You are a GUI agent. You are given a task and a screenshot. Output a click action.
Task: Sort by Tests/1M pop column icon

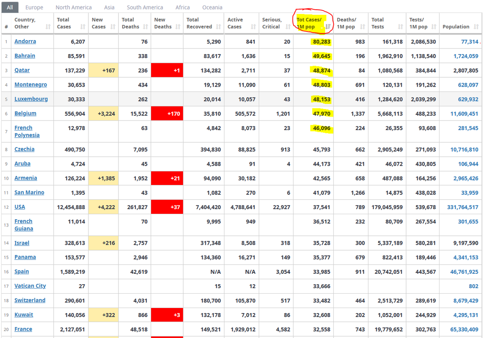434,27
